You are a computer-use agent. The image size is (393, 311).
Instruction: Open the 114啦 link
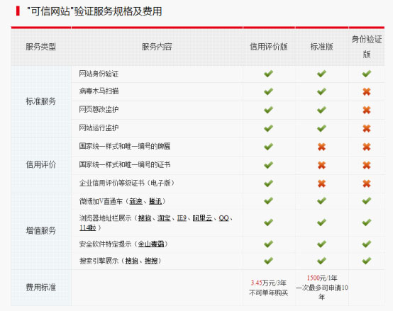tap(87, 227)
